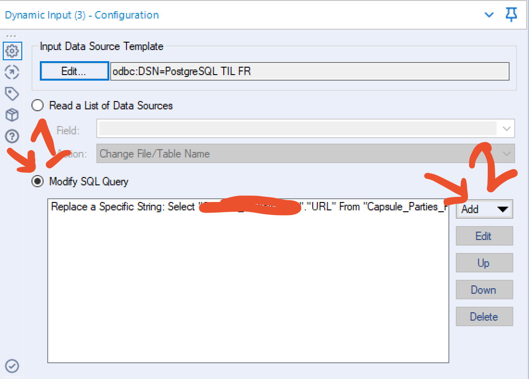Open the Annotation tag panel
The height and width of the screenshot is (379, 529).
point(12,94)
